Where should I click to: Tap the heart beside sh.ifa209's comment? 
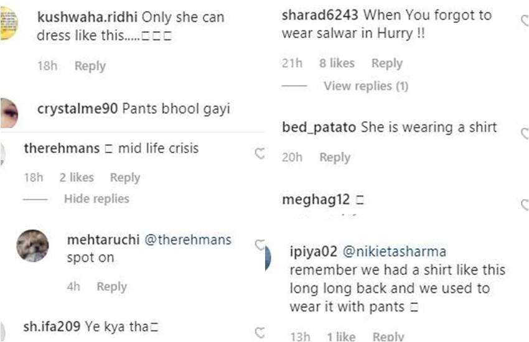pyautogui.click(x=260, y=333)
